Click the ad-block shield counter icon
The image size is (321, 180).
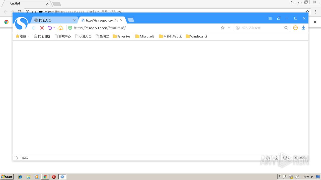[x=286, y=158]
